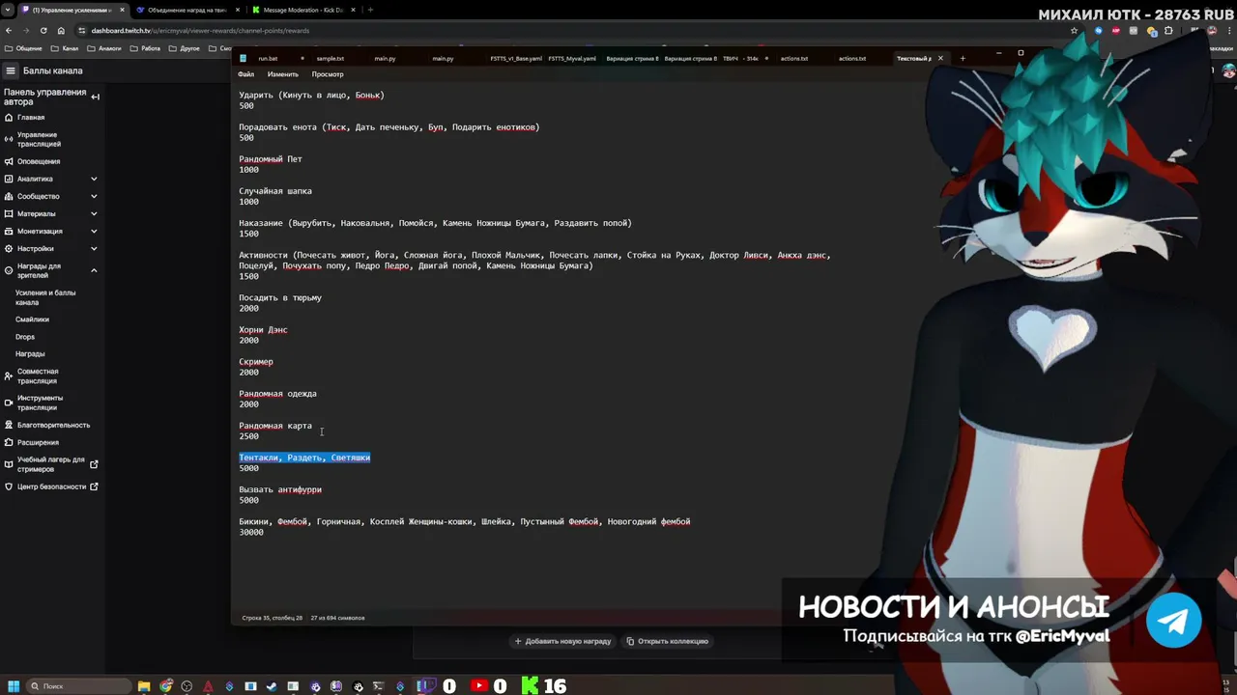Click Открыть коллекцию button
The height and width of the screenshot is (695, 1237).
667,641
